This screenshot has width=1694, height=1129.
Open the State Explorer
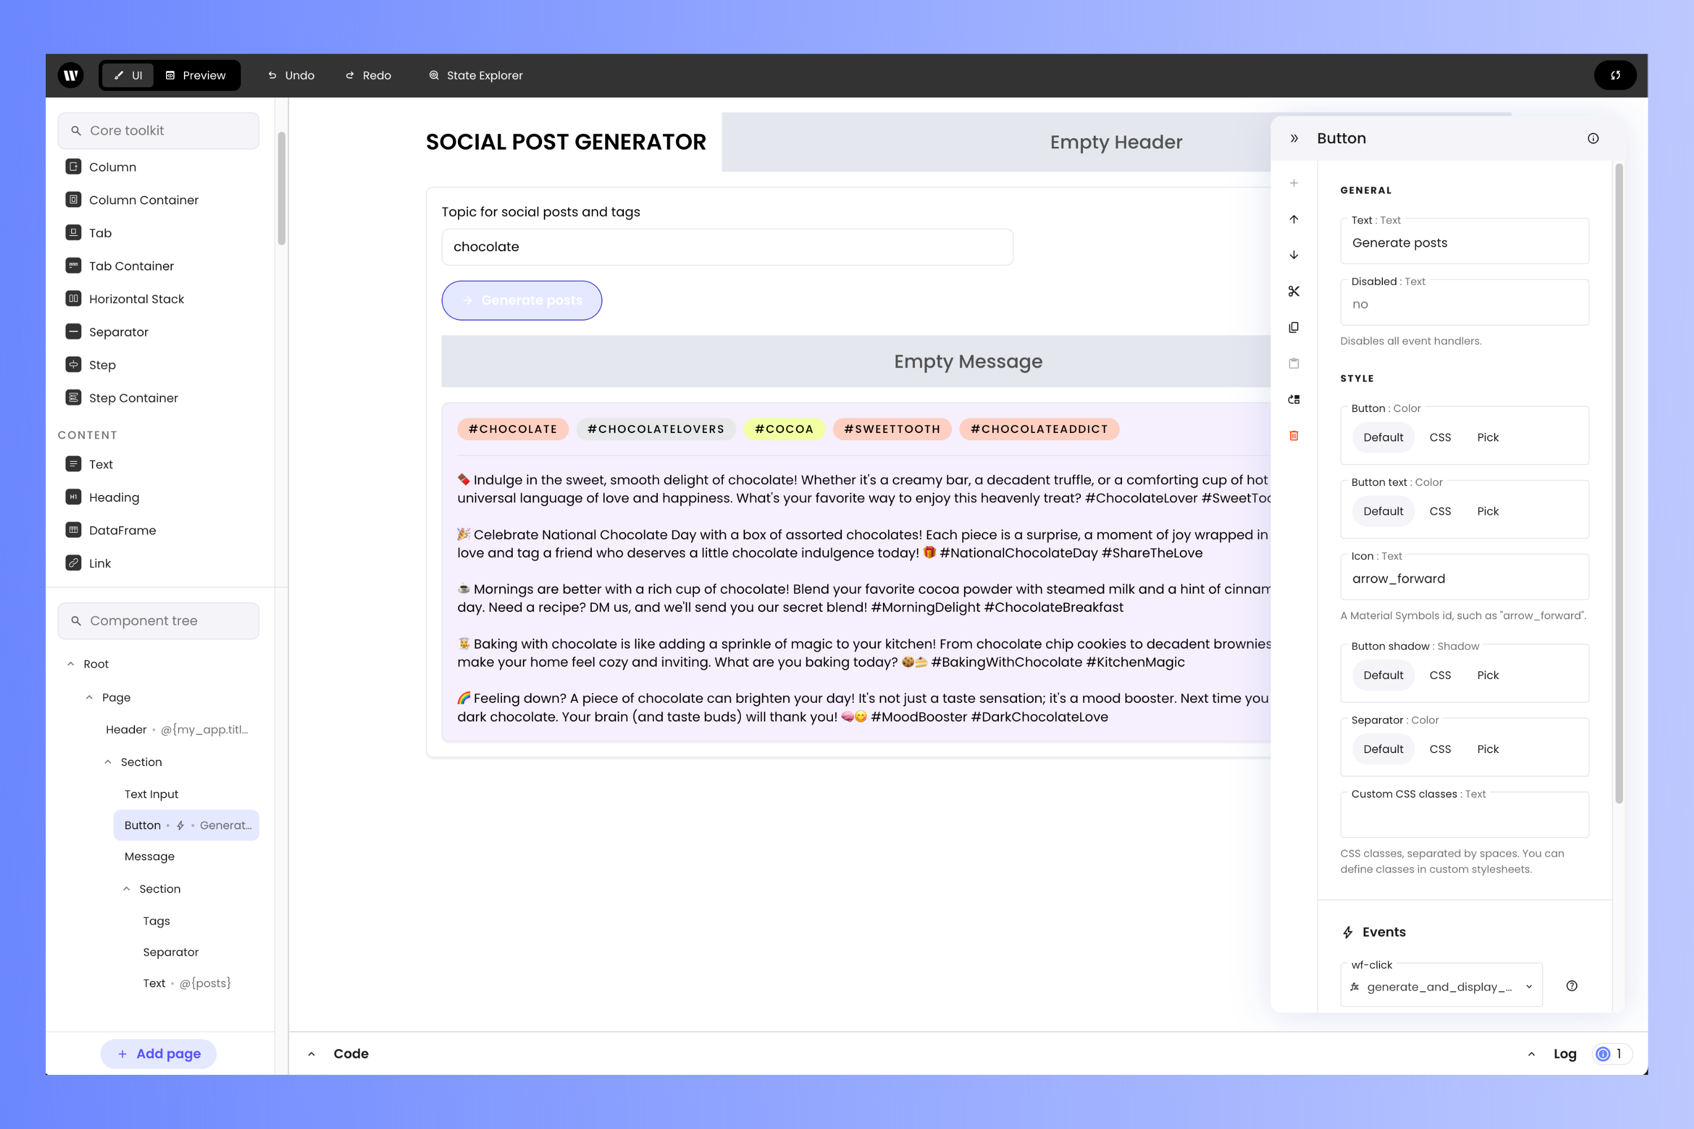(475, 75)
